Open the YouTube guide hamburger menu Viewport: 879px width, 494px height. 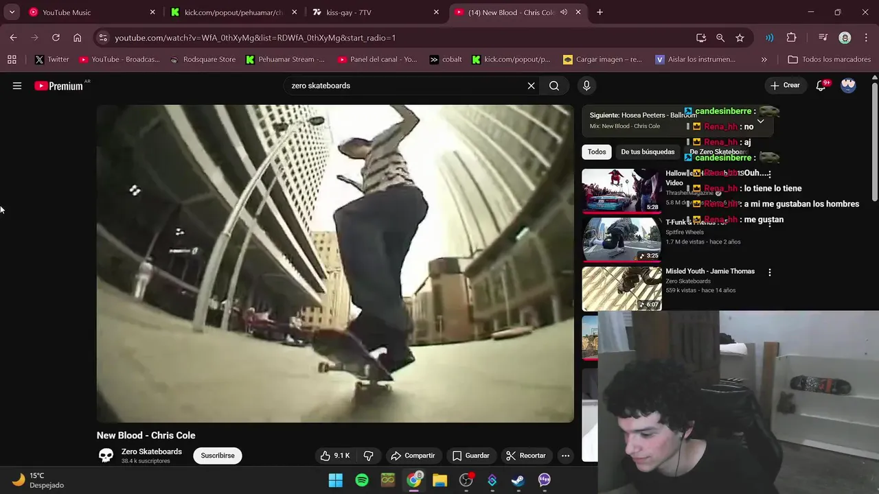[x=17, y=86]
